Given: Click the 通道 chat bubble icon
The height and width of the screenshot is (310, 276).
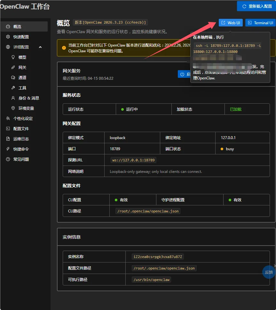Looking at the screenshot, I should (13, 77).
